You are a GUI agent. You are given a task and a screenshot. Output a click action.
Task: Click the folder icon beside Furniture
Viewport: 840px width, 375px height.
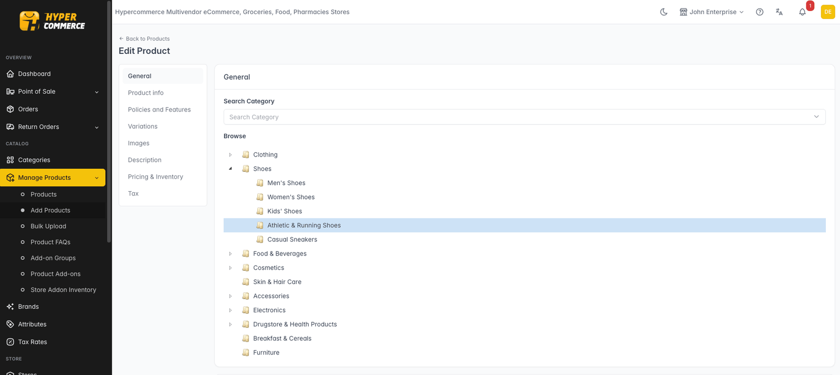coord(246,352)
